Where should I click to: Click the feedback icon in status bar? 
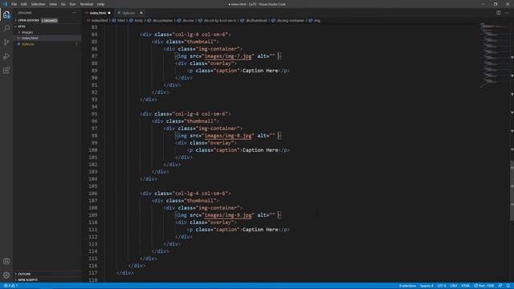500,286
